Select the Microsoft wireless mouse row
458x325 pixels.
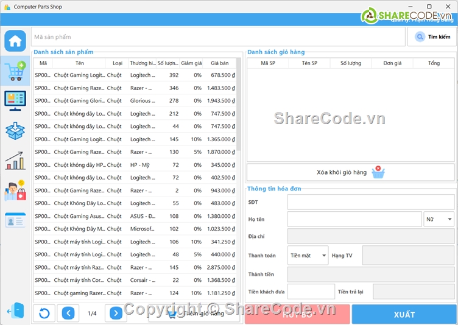coord(135,229)
